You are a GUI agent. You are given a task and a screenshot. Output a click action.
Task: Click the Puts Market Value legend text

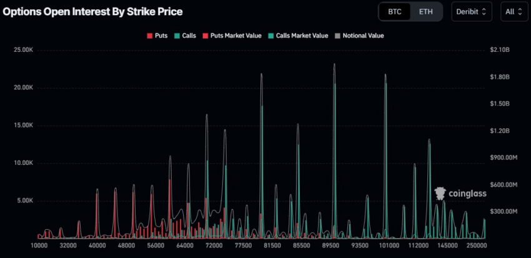(236, 36)
